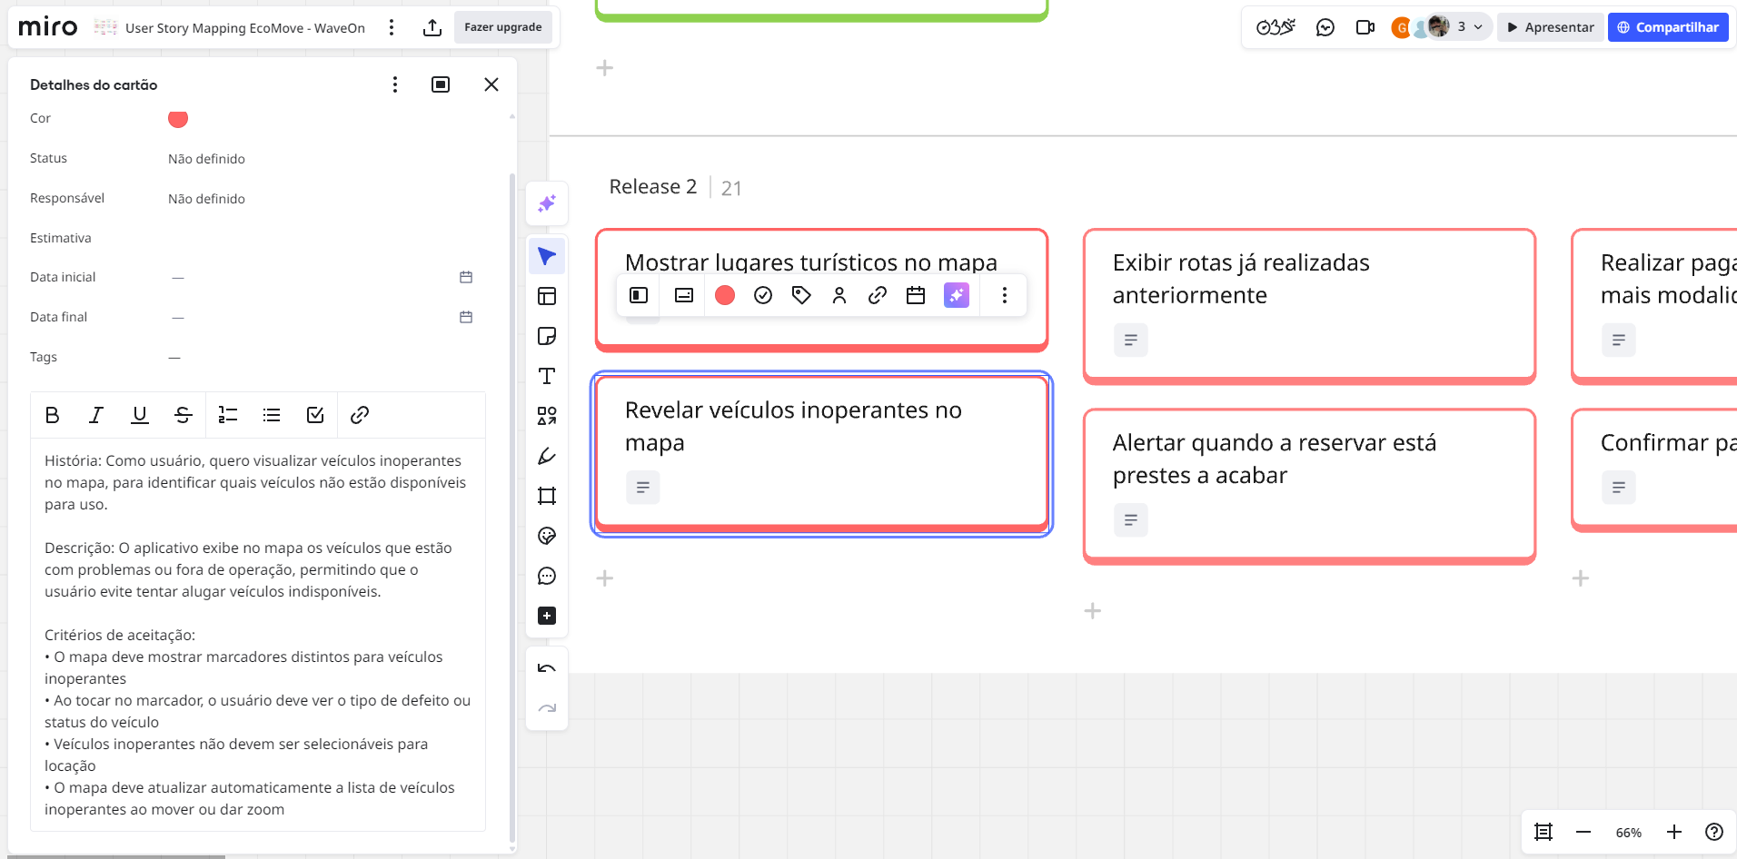The width and height of the screenshot is (1737, 859).
Task: Click the red card color swatch in toolbar
Action: click(x=725, y=295)
